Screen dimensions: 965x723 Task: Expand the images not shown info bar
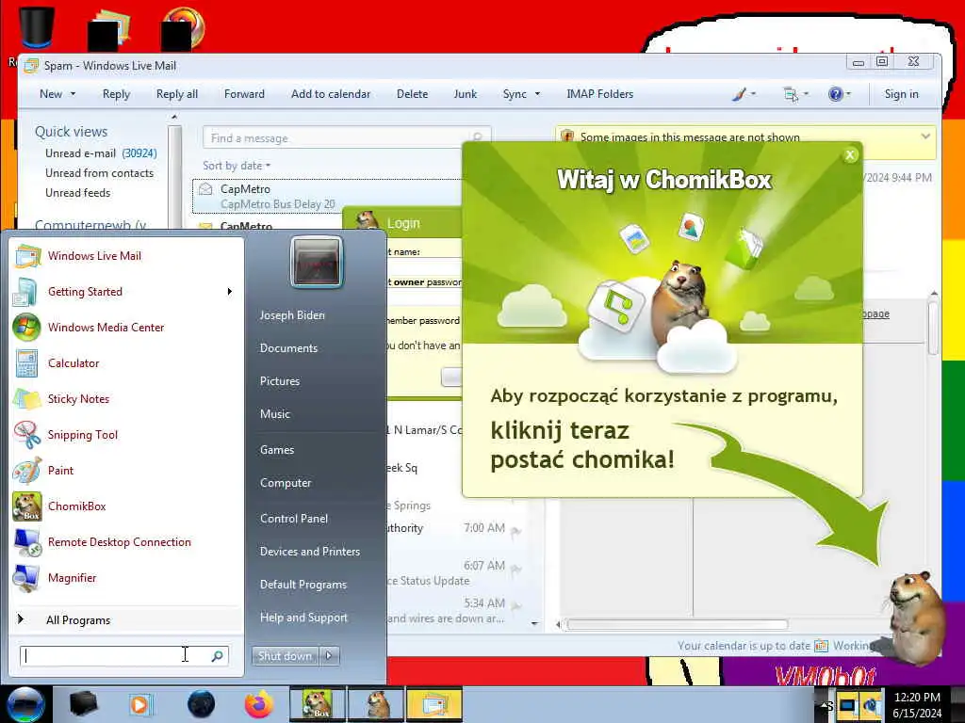click(925, 137)
